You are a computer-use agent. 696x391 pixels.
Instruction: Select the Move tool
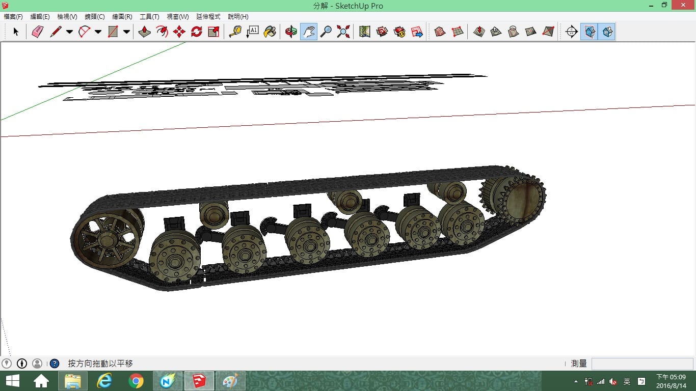(179, 32)
